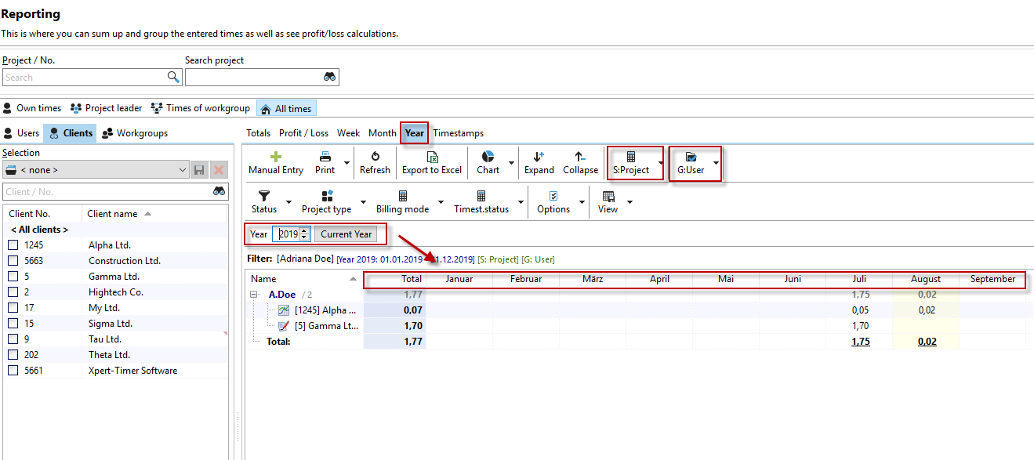Open the Print toolbar button
The height and width of the screenshot is (460, 1034).
[325, 163]
